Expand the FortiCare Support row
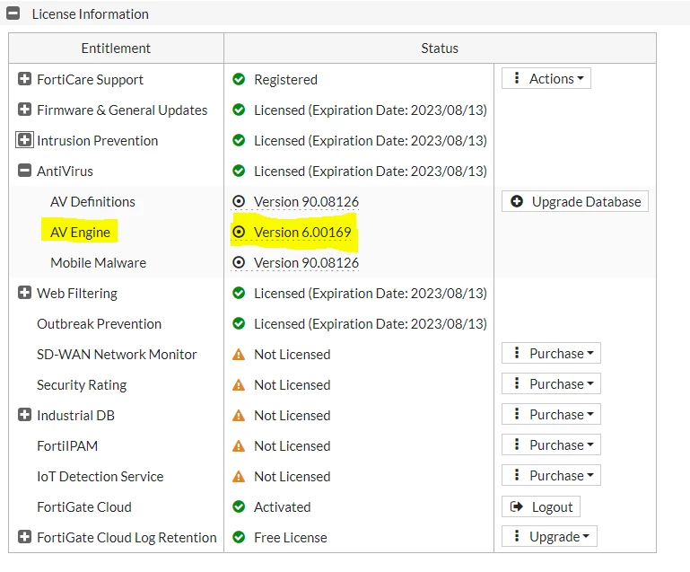Image resolution: width=690 pixels, height=572 pixels. [x=24, y=79]
